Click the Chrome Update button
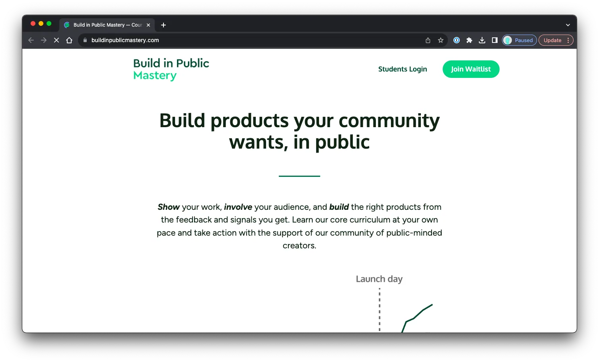This screenshot has height=362, width=599. coord(552,40)
